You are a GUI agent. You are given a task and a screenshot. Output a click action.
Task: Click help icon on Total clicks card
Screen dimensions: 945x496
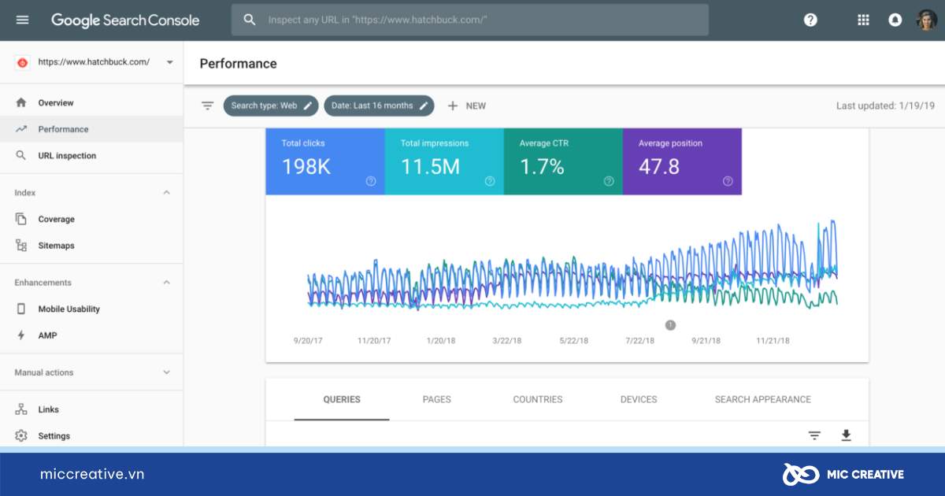[371, 181]
